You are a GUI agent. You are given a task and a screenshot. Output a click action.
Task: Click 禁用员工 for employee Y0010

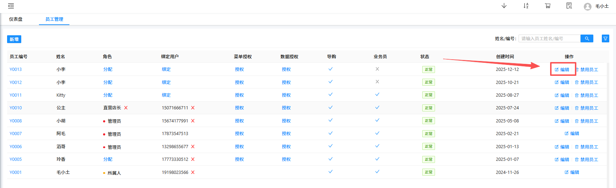(587, 108)
